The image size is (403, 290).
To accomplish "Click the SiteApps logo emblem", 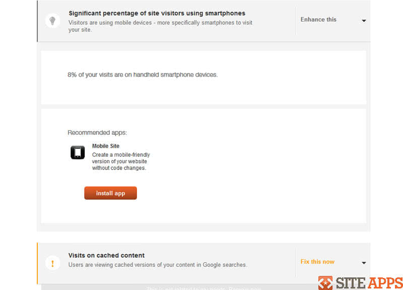I will coord(325,283).
